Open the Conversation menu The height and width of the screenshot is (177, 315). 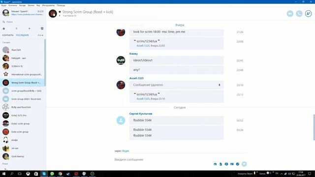(22, 5)
